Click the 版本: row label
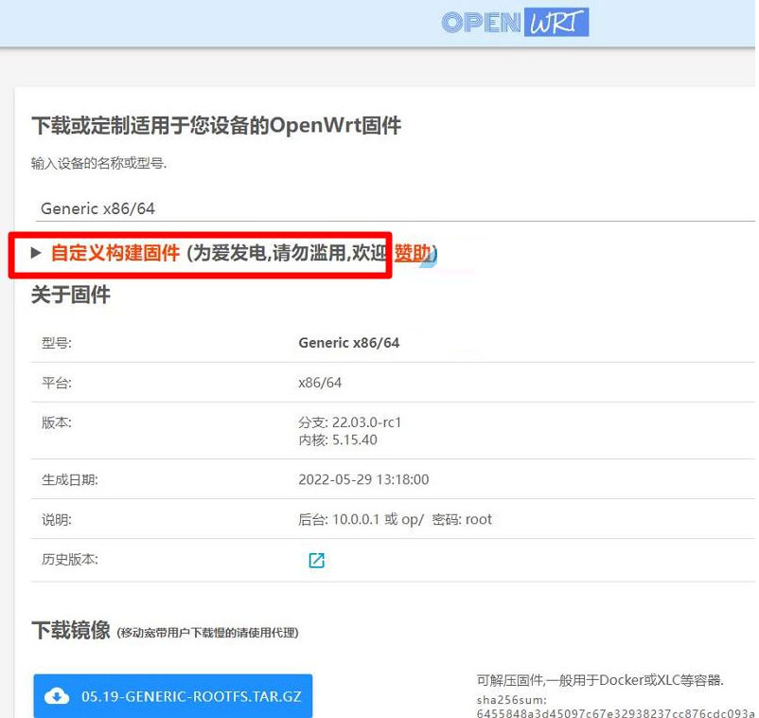This screenshot has height=718, width=759. pyautogui.click(x=57, y=422)
